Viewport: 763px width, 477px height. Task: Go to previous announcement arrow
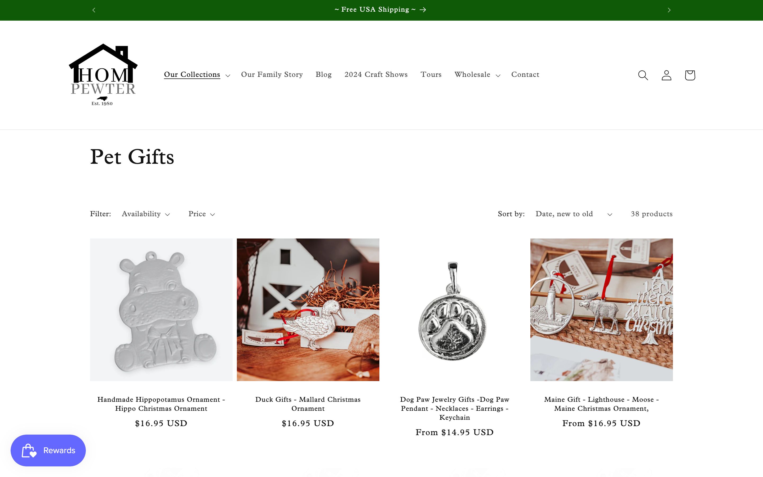point(94,10)
